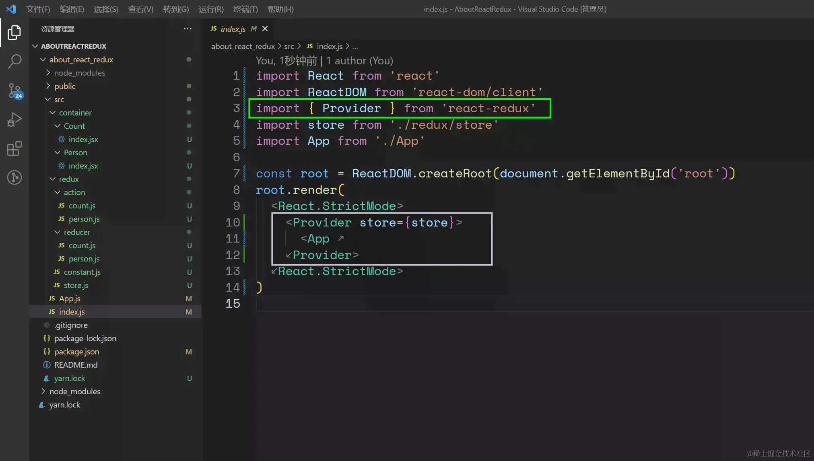Screen dimensions: 814x461
Task: Click the JS icon in breadcrumb
Action: coord(309,46)
